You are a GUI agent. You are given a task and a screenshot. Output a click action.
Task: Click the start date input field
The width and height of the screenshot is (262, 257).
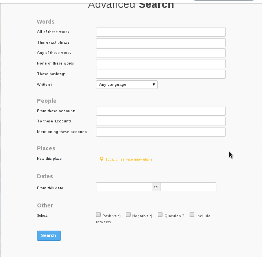pyautogui.click(x=124, y=187)
